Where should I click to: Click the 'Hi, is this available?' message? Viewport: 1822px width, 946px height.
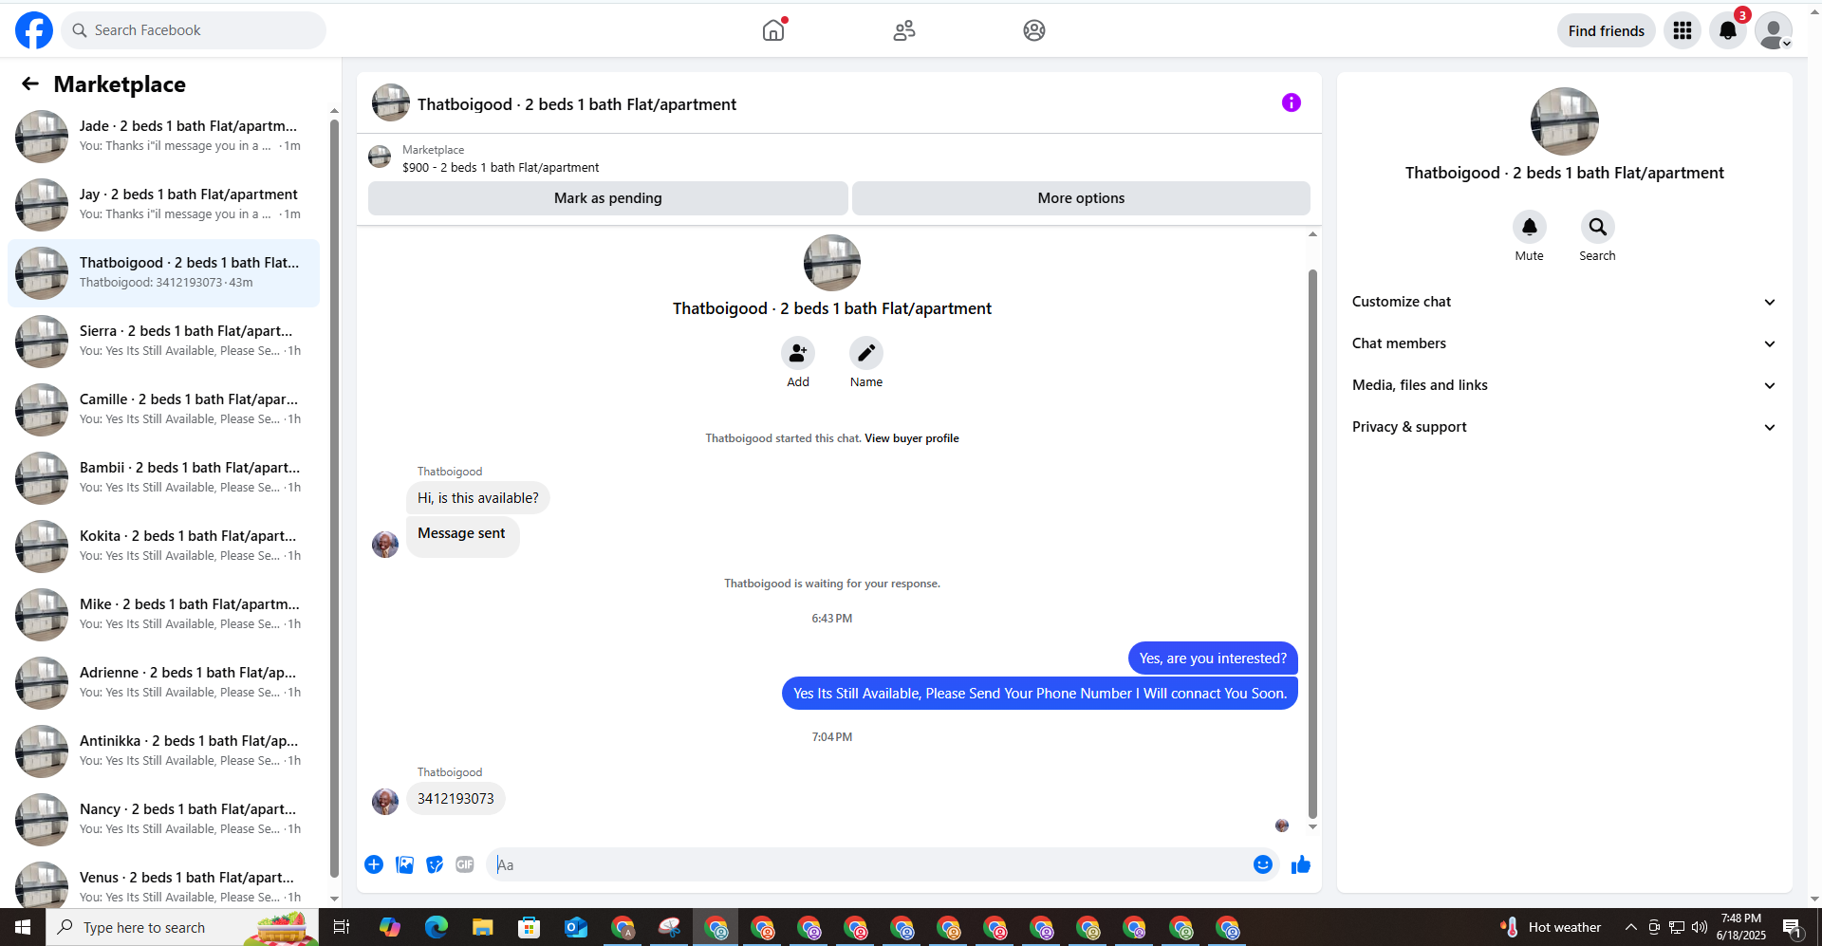pos(478,498)
